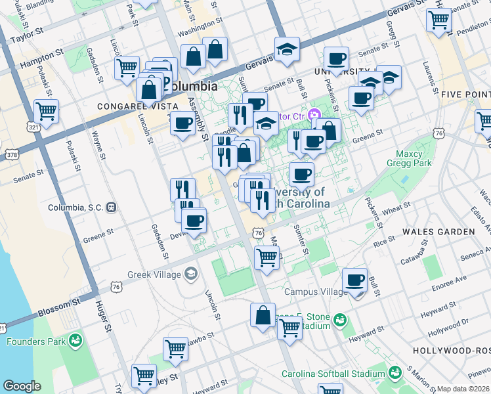This screenshot has width=491, height=394.
Task: Click the WALES GARDEN neighborhood label
Action: tap(438, 232)
